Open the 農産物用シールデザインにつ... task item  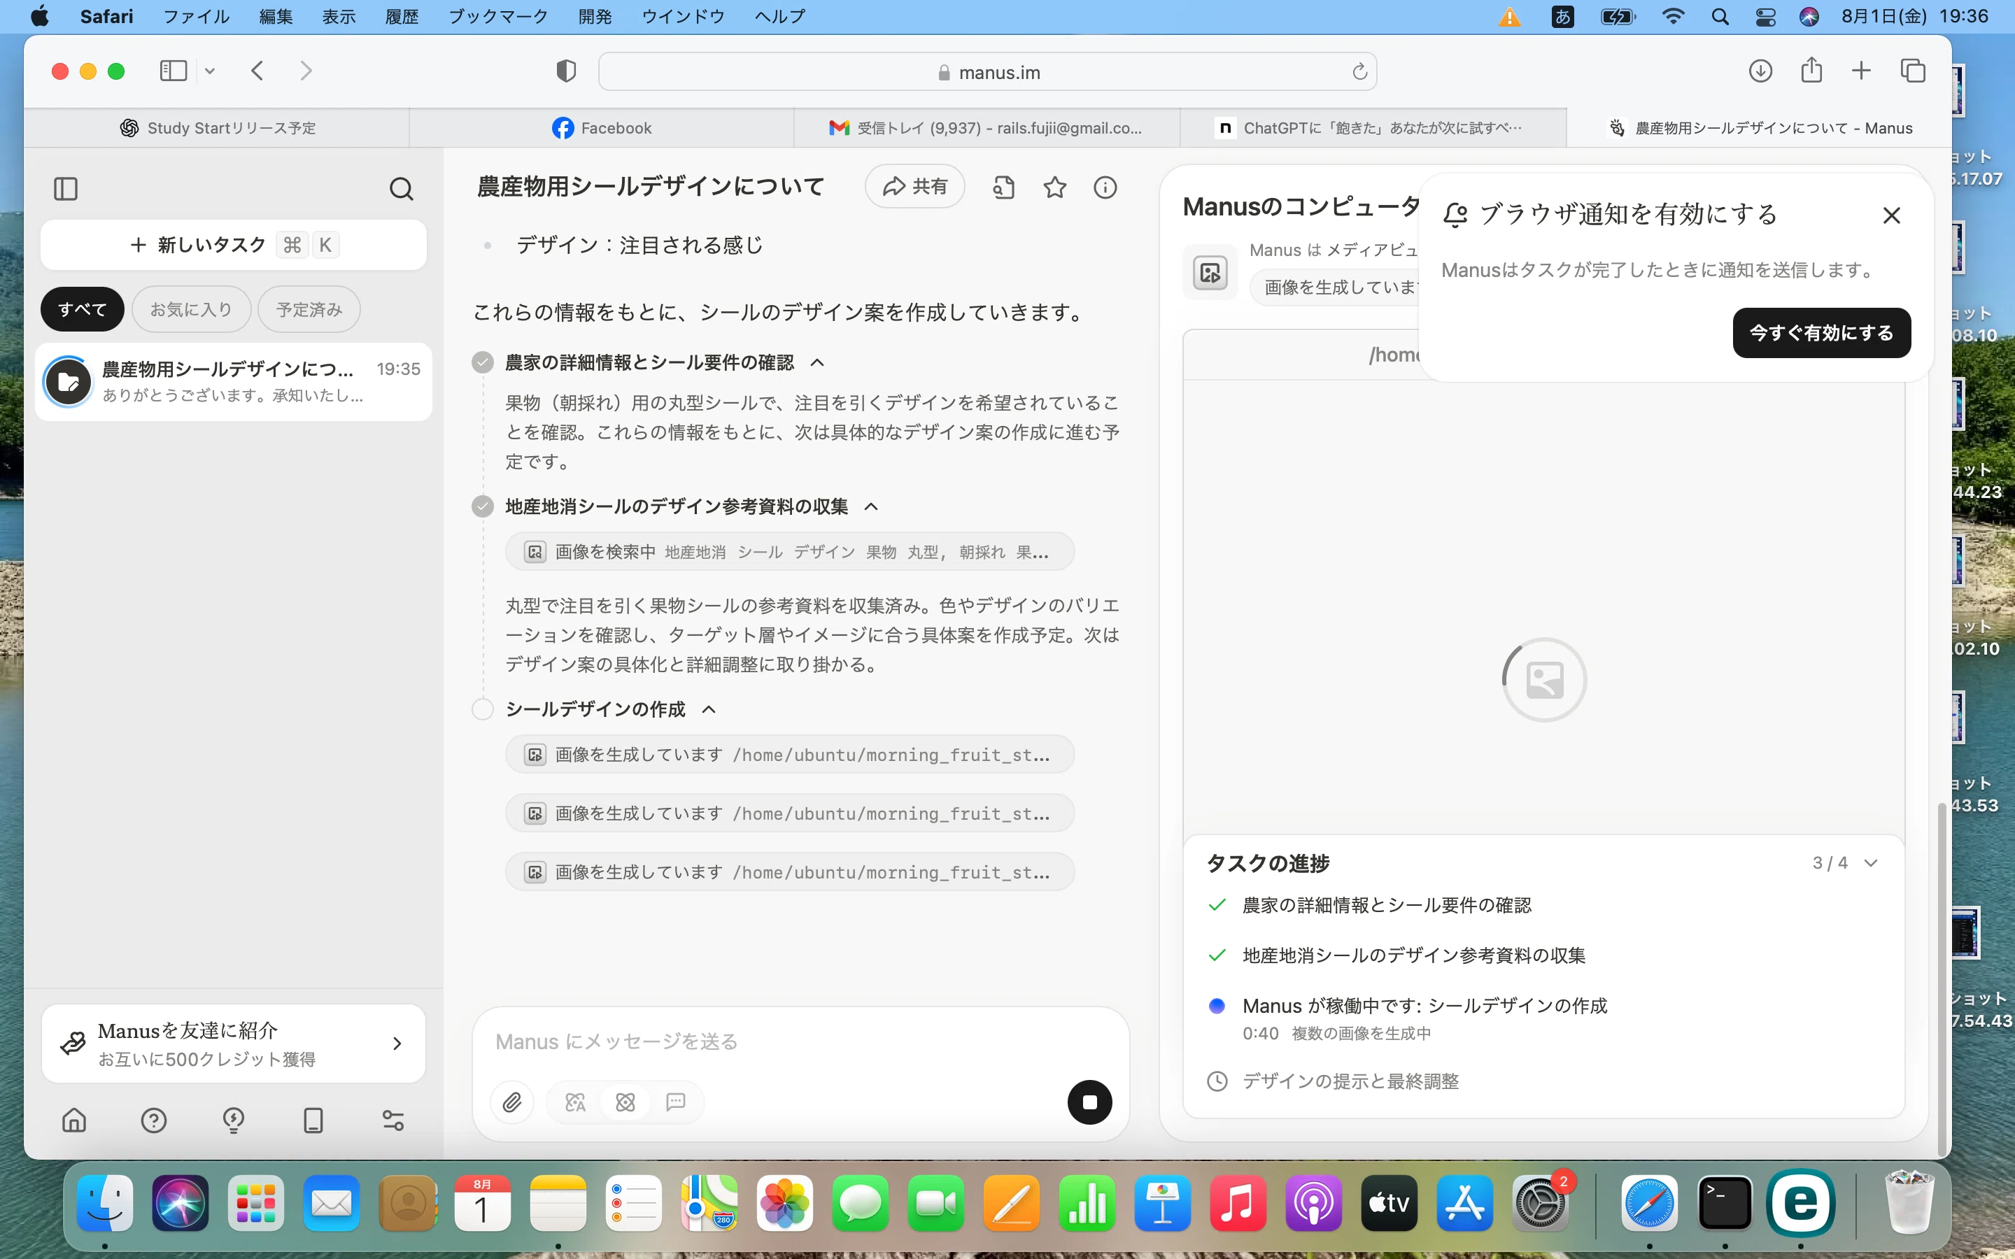point(233,381)
